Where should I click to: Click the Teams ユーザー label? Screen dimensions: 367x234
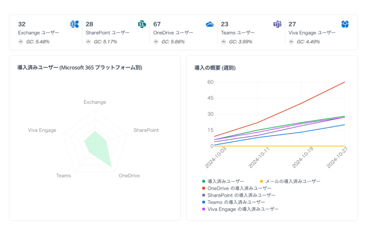pyautogui.click(x=238, y=33)
